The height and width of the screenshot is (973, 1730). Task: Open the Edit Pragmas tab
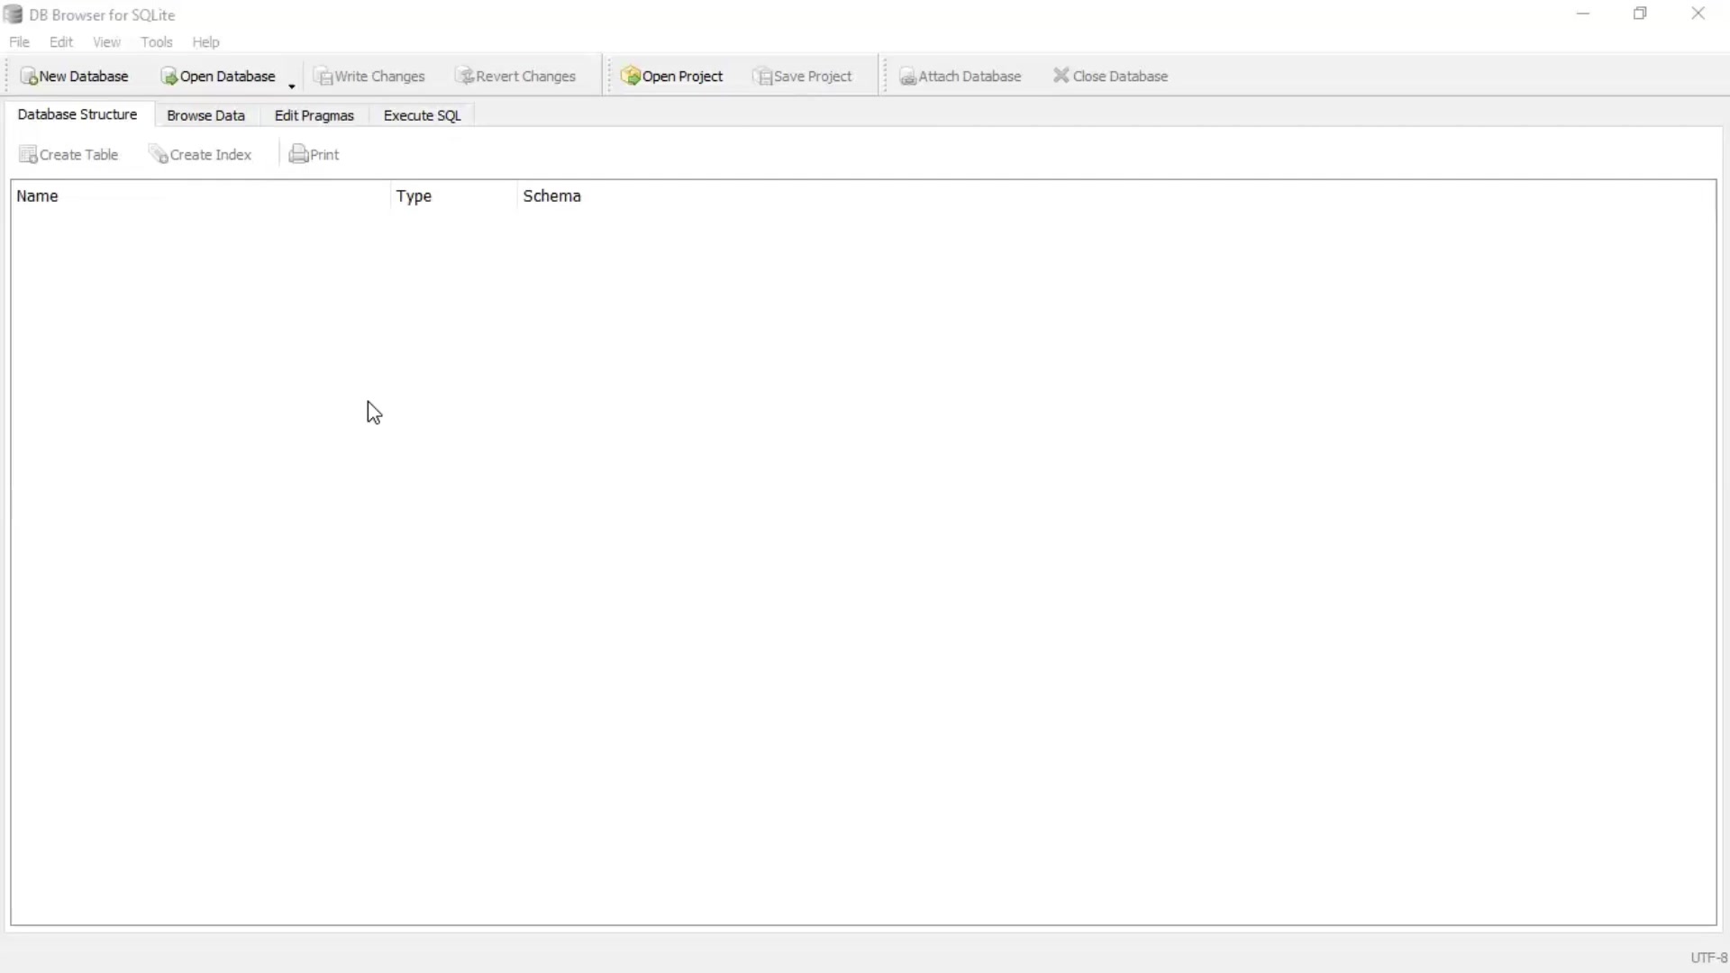(314, 115)
